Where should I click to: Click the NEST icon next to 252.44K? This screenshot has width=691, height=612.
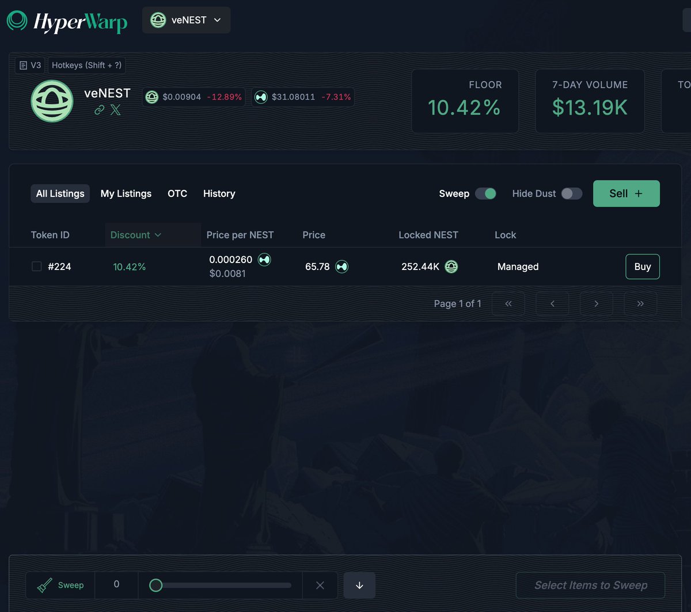(x=451, y=267)
